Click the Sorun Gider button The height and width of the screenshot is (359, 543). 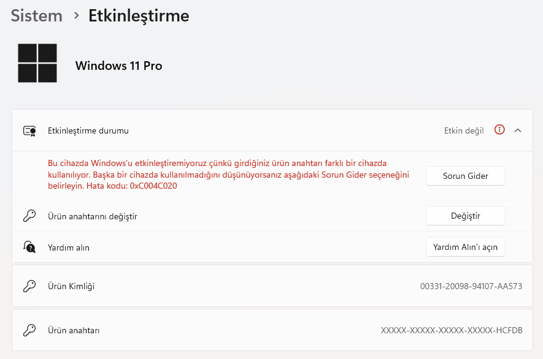(x=466, y=176)
